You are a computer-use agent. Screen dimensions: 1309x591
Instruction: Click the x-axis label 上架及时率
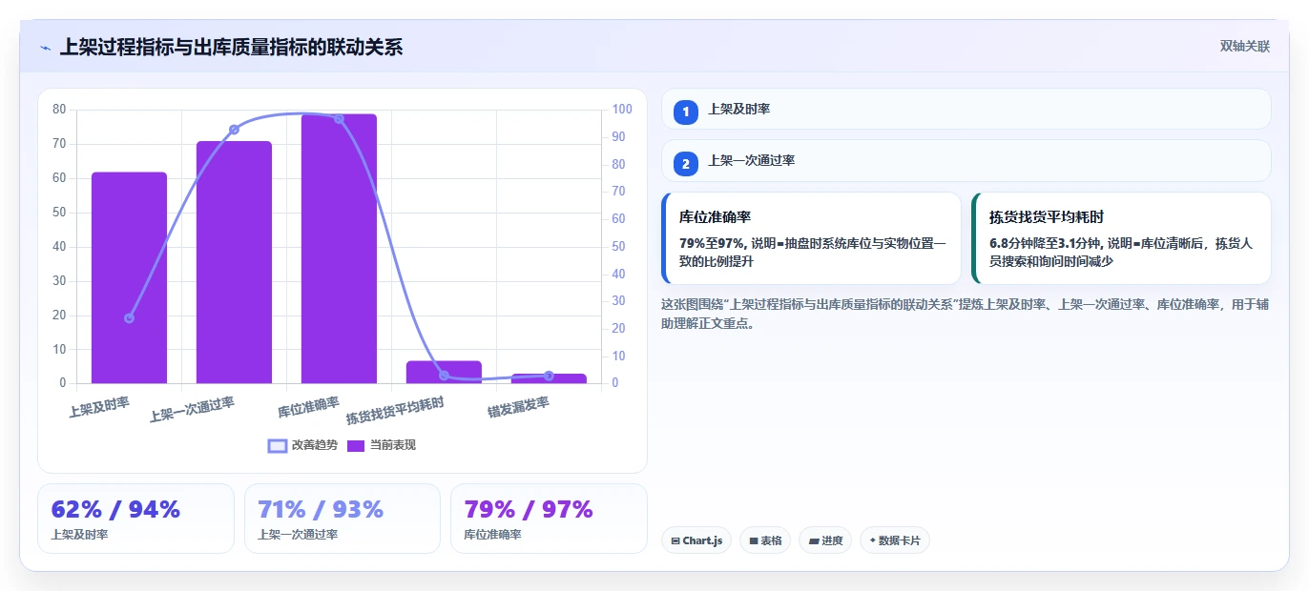point(98,407)
